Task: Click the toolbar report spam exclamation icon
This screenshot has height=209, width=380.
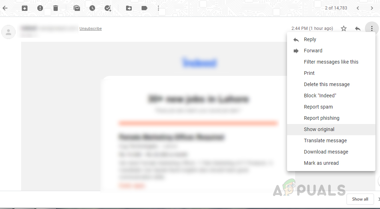Action: tap(40, 8)
